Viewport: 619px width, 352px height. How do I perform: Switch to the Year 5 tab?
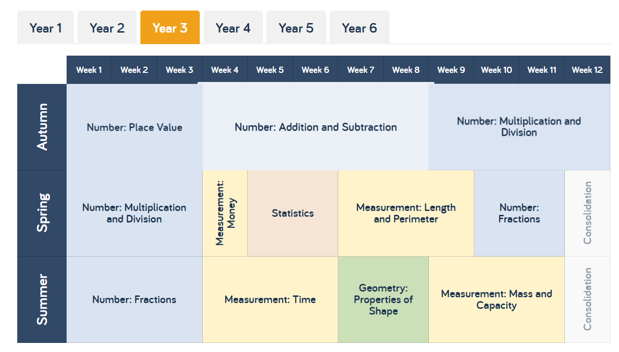point(296,28)
